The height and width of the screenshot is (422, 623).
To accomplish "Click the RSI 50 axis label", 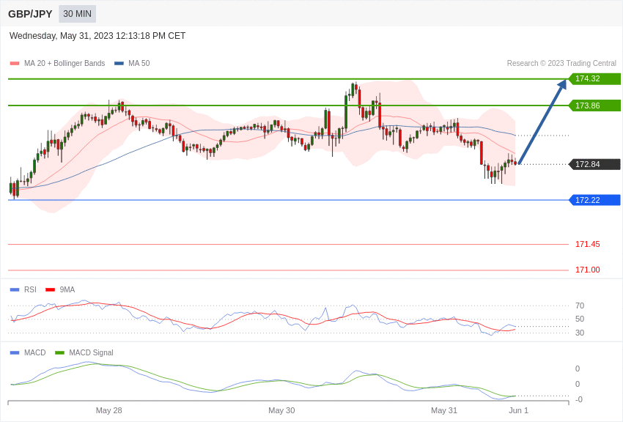I will pos(580,319).
